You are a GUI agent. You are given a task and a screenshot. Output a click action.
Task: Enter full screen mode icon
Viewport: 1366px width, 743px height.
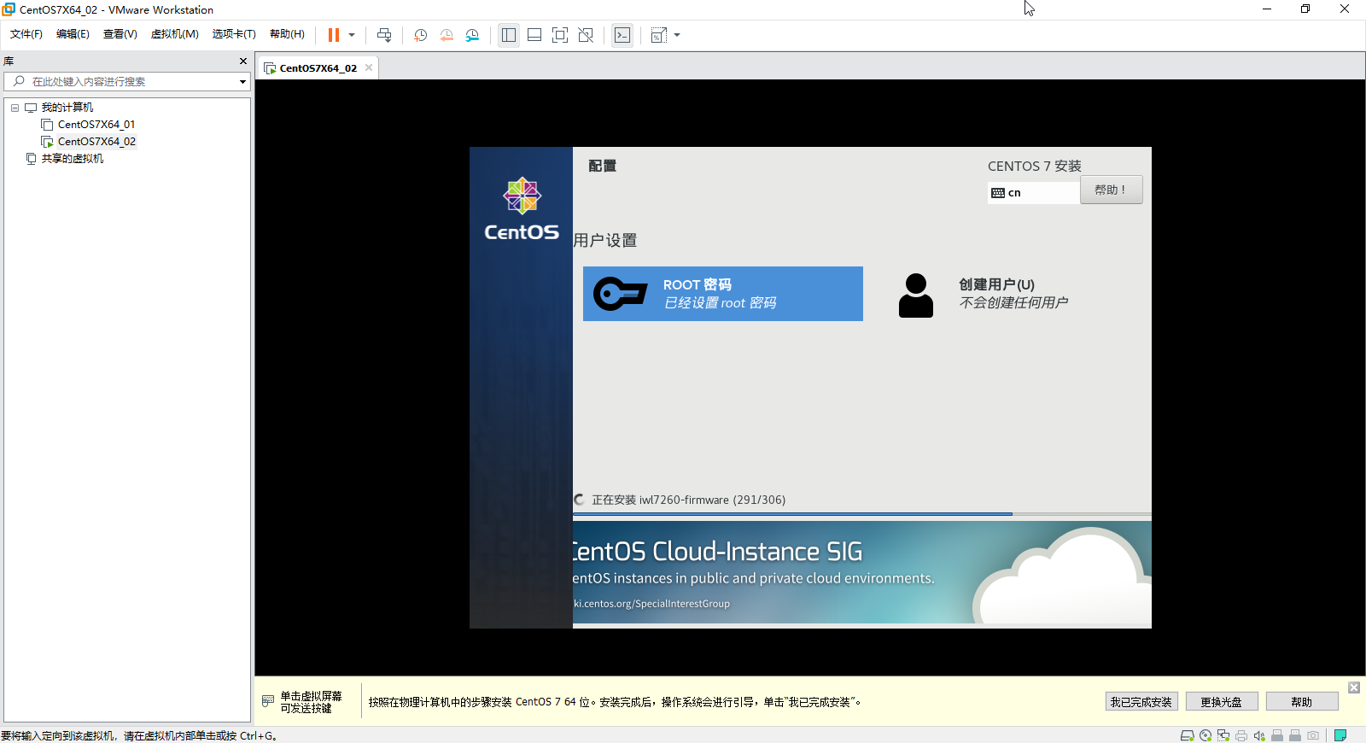[x=560, y=35]
